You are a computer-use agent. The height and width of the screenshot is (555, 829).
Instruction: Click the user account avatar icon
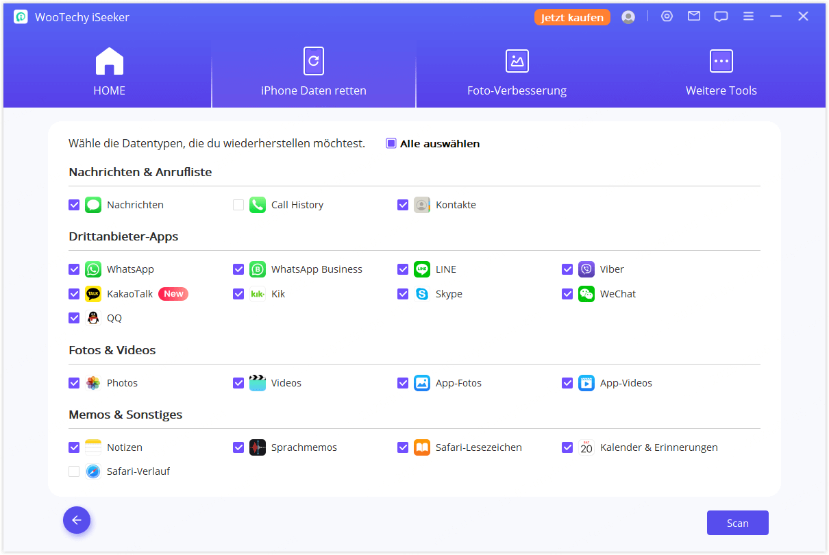click(628, 17)
